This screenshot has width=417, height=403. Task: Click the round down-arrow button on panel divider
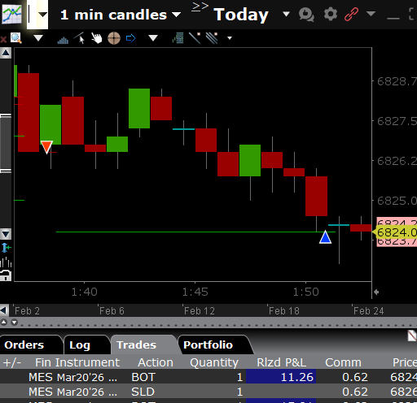(x=14, y=323)
